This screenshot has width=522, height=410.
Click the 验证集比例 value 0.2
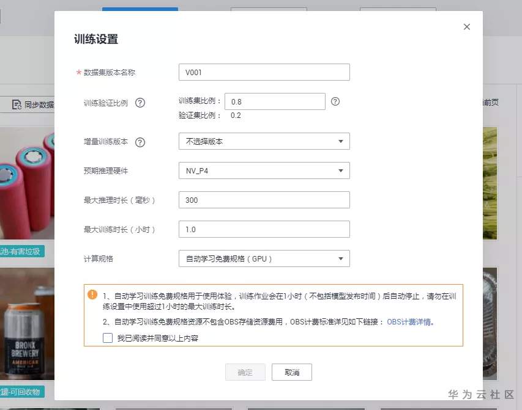(x=236, y=115)
